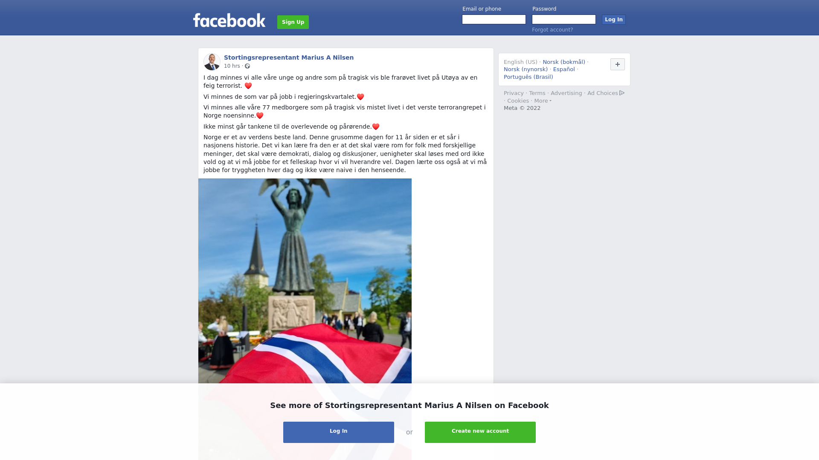
Task: Expand the More footer dropdown
Action: tap(543, 101)
